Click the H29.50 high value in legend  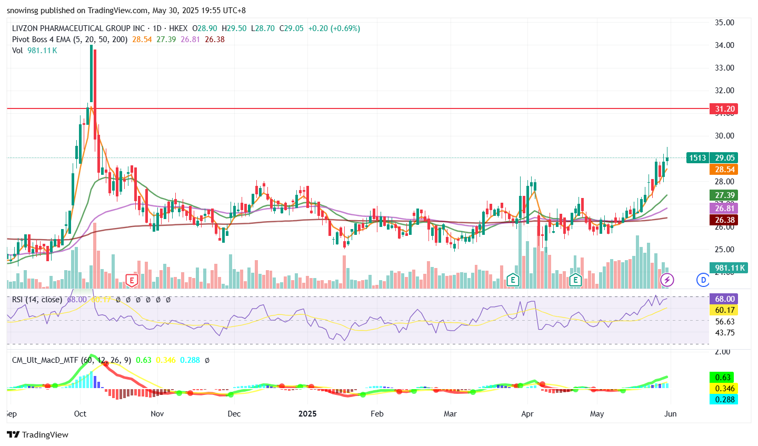[234, 28]
